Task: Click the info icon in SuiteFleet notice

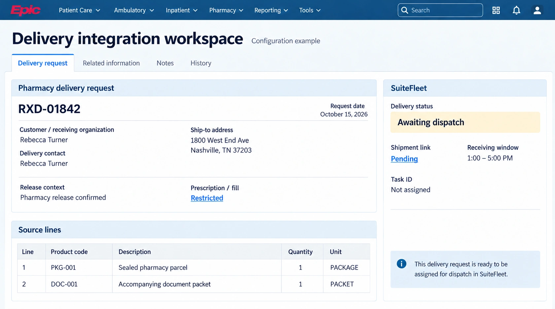Action: [401, 264]
